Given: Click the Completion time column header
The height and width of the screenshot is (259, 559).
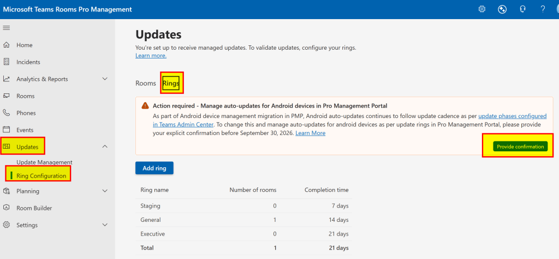Looking at the screenshot, I should 326,190.
